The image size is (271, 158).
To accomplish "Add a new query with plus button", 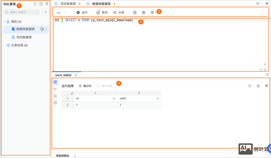I will (x=46, y=12).
